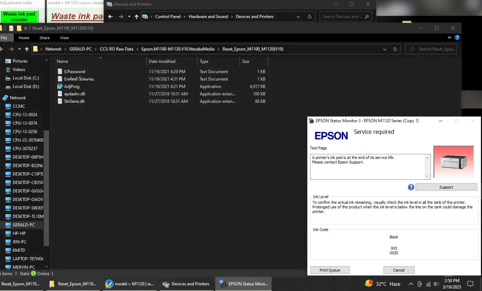Open the Local Disk (C:) drive
Image resolution: width=482 pixels, height=291 pixels.
coord(26,78)
